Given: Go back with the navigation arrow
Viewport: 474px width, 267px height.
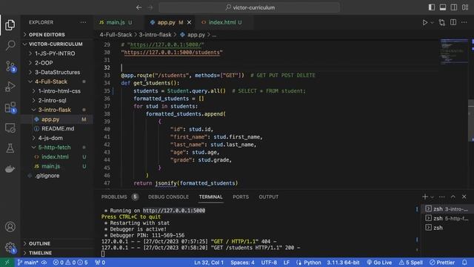Looking at the screenshot, I should [x=138, y=7].
